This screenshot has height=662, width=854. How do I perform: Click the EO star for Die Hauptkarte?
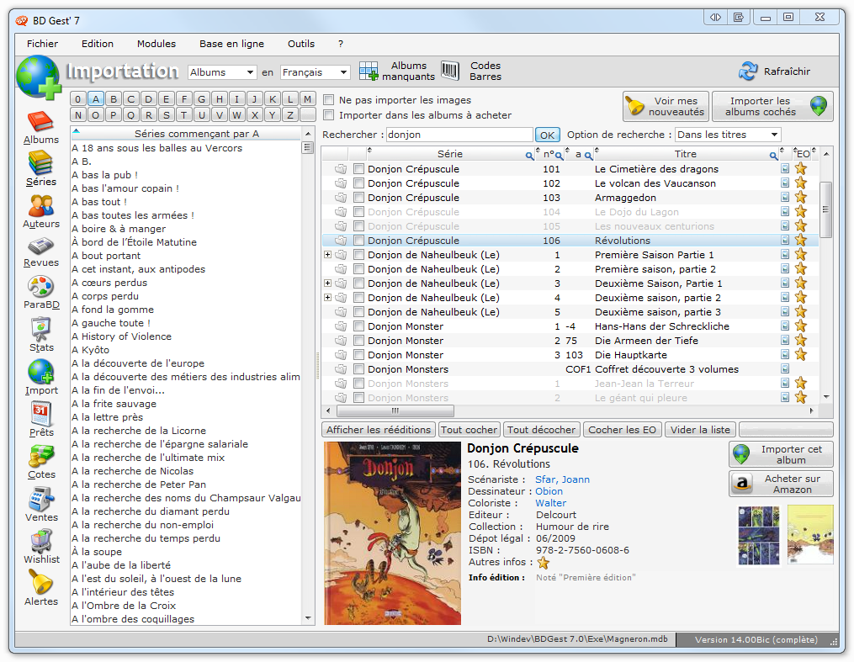[801, 354]
